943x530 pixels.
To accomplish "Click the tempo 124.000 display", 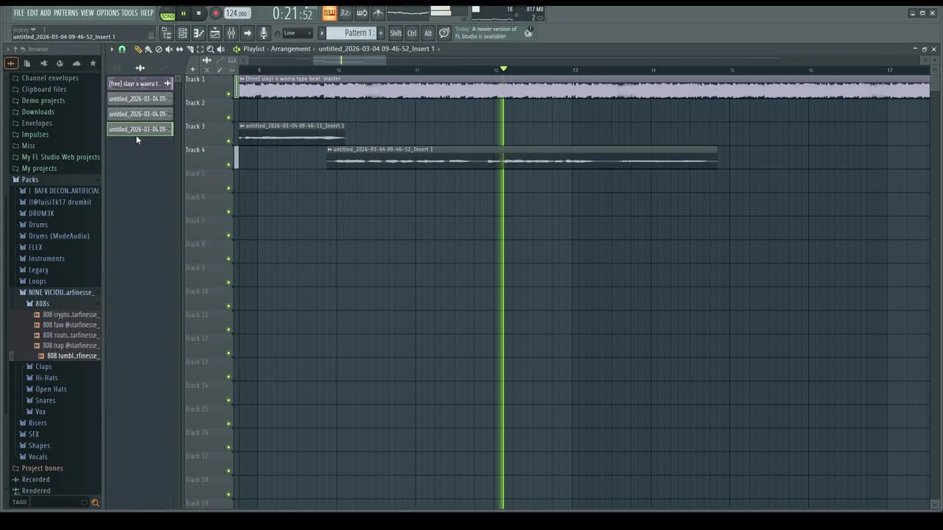I will 236,13.
